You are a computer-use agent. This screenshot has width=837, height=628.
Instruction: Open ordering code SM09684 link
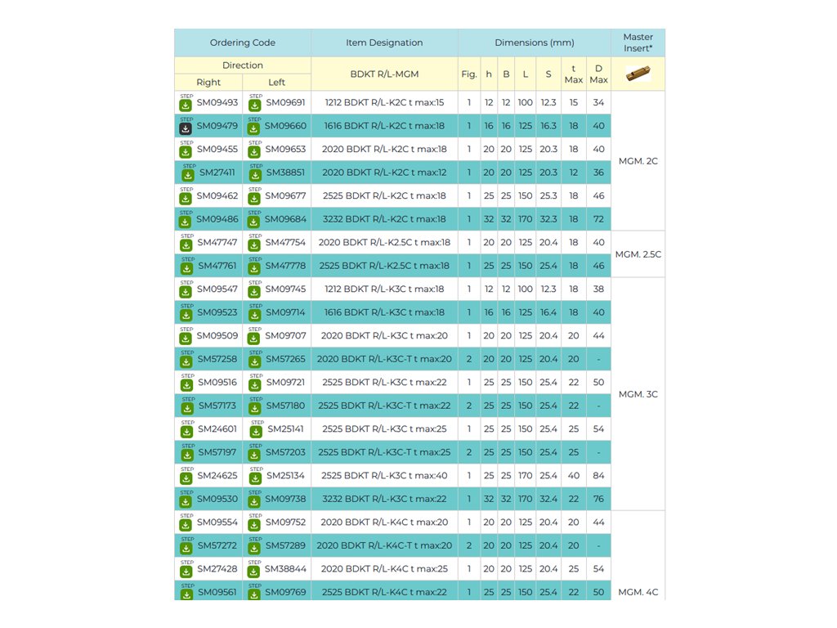click(285, 220)
